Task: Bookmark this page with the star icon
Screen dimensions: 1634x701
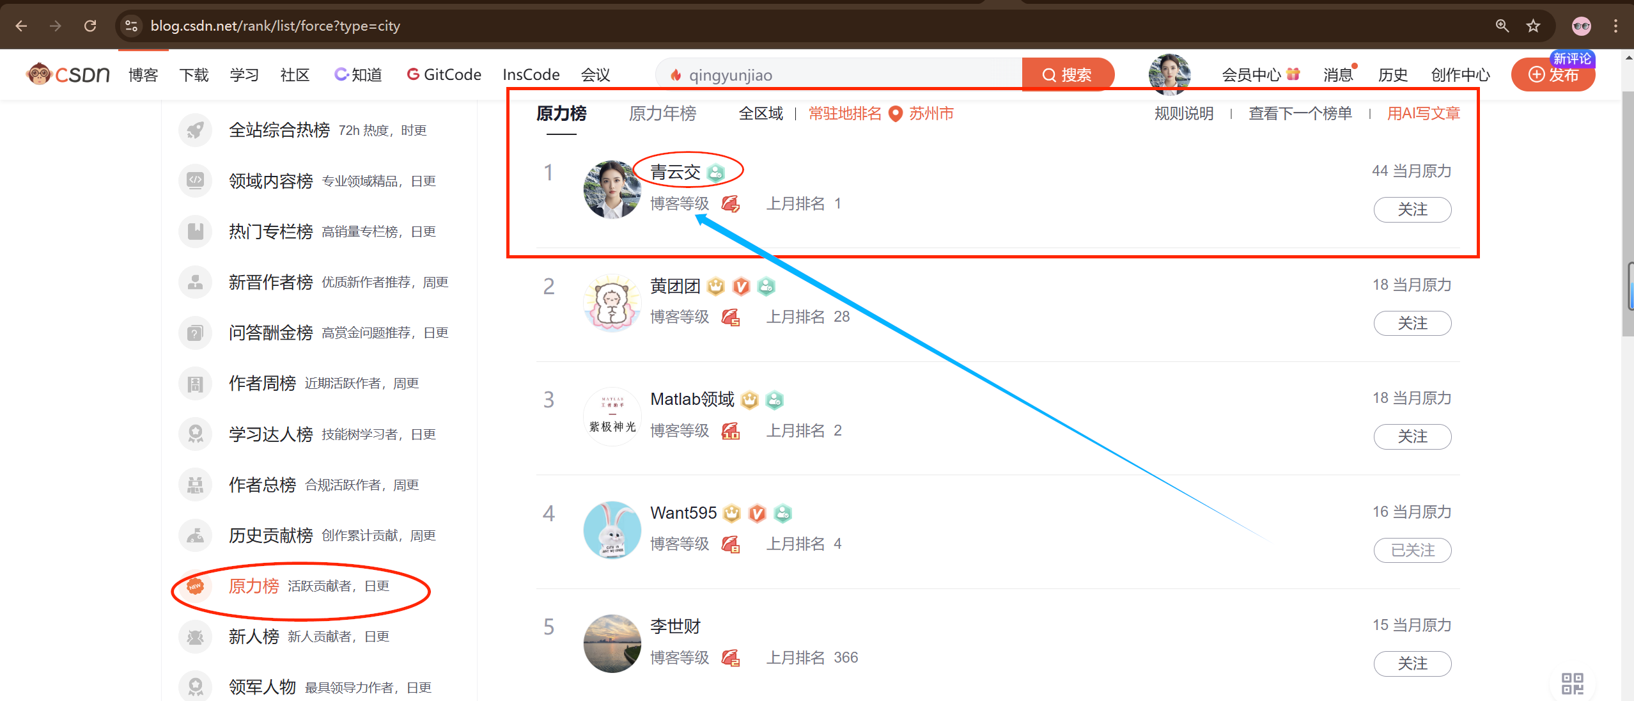Action: pyautogui.click(x=1533, y=26)
